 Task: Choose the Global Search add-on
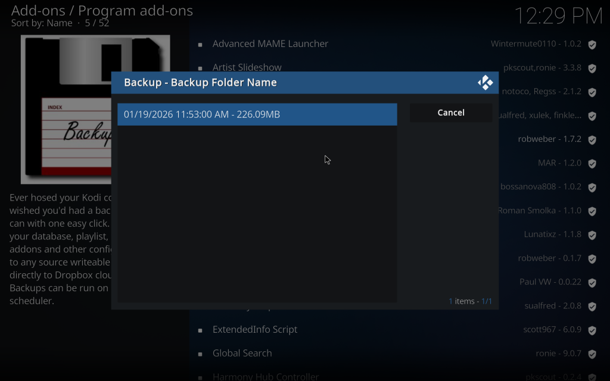(242, 354)
